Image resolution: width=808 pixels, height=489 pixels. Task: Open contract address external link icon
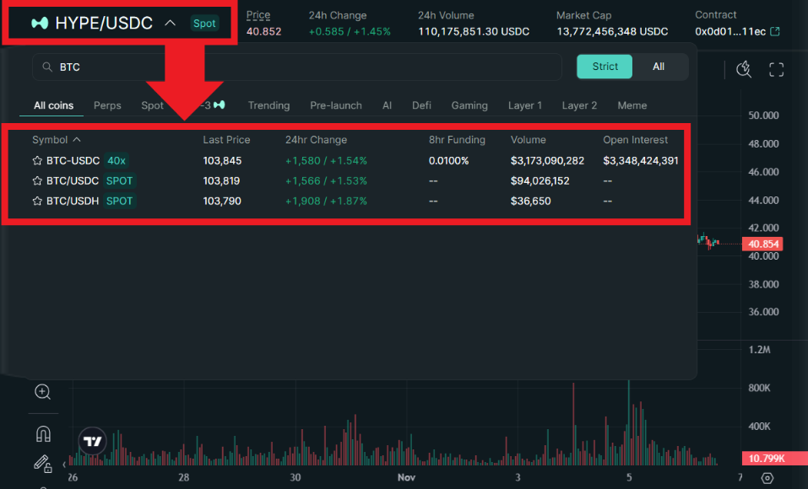[x=775, y=32]
